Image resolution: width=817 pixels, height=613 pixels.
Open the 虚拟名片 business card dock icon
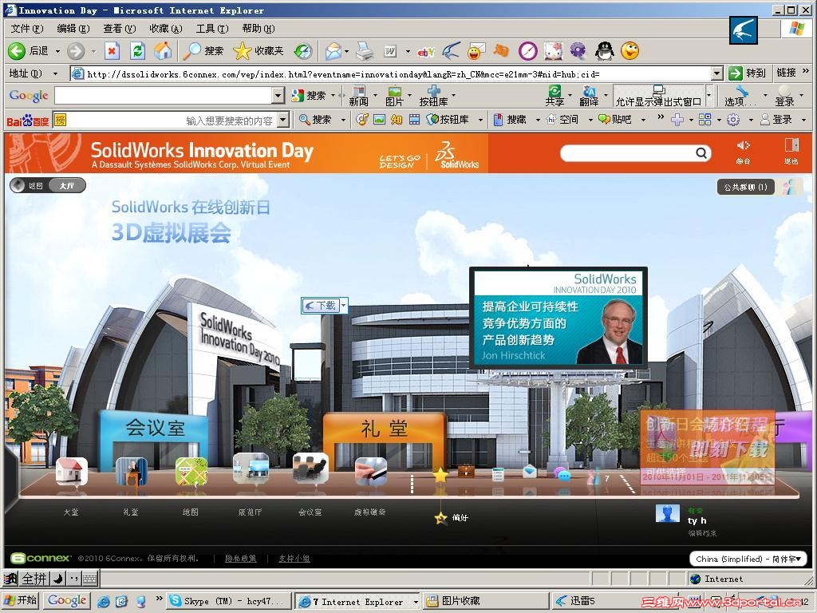pyautogui.click(x=370, y=472)
